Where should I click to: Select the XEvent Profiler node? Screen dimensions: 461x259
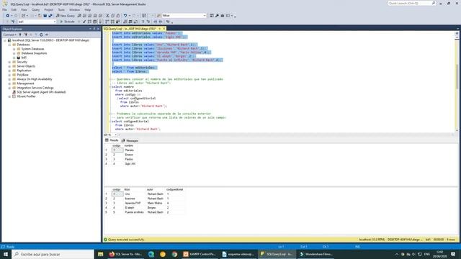click(x=26, y=96)
